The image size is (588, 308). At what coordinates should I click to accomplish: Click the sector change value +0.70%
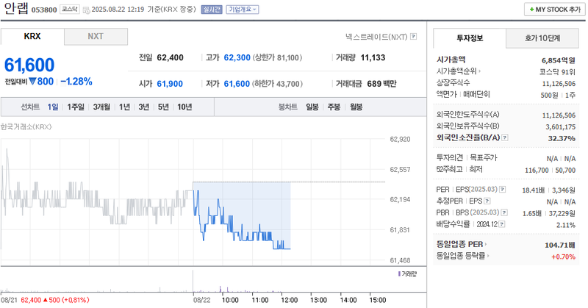coord(563,257)
